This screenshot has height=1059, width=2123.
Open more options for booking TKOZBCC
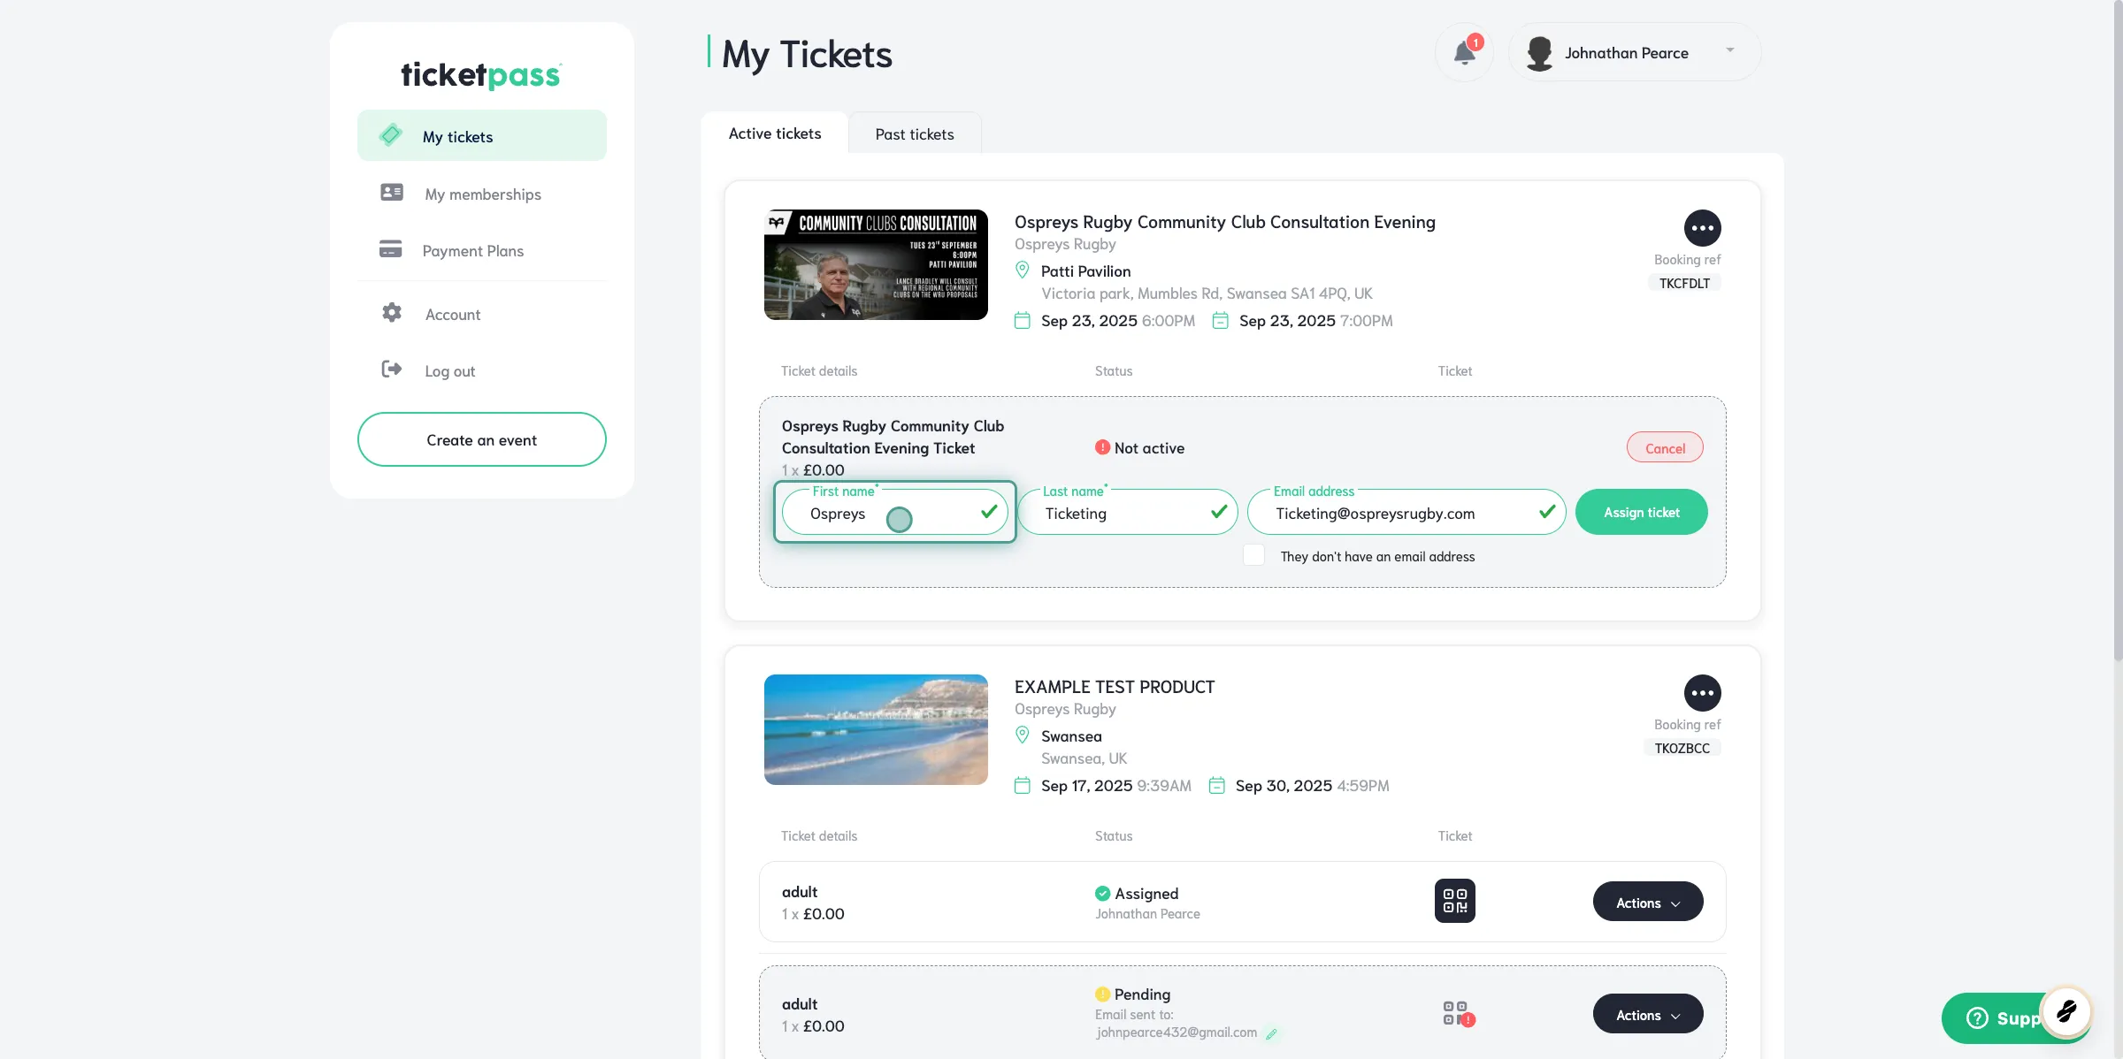click(1702, 693)
